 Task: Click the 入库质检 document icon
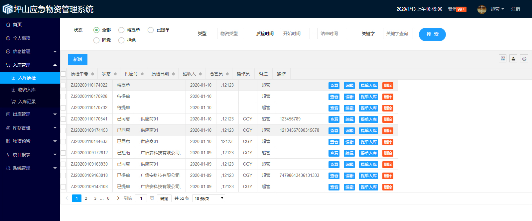tap(13, 78)
